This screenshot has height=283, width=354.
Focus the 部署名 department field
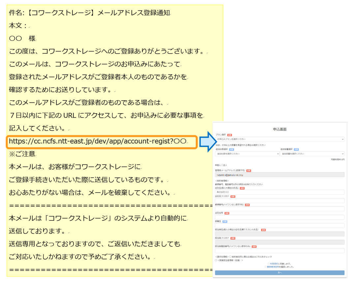280,225
